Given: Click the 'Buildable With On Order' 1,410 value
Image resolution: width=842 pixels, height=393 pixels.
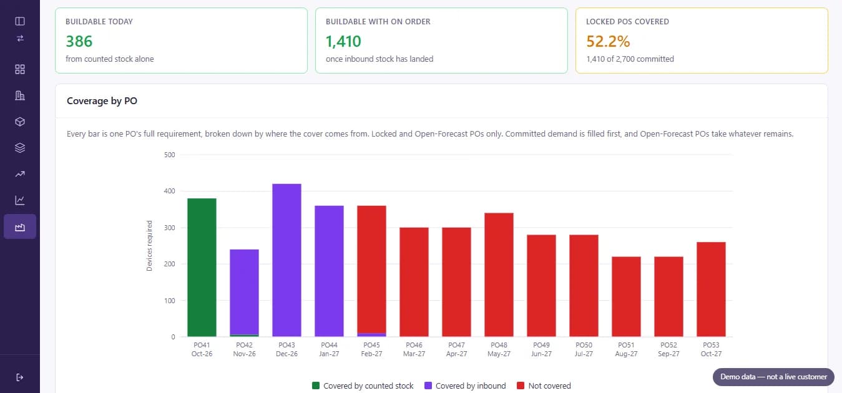Looking at the screenshot, I should (343, 41).
